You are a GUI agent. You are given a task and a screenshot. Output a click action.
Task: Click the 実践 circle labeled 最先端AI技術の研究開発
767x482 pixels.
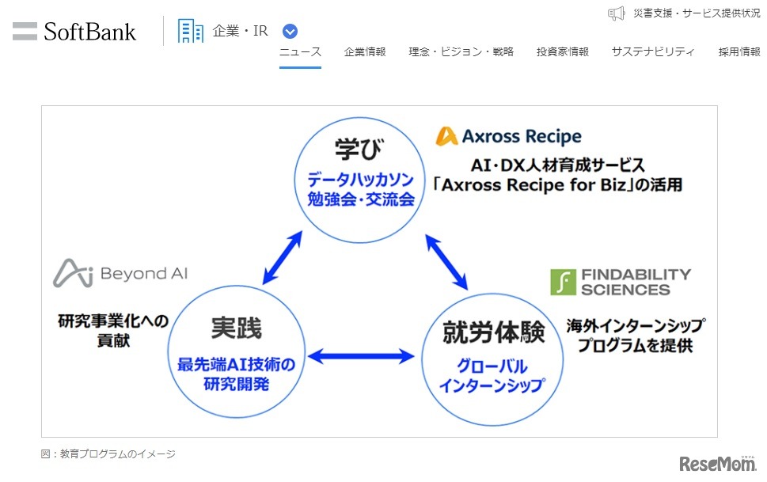237,351
